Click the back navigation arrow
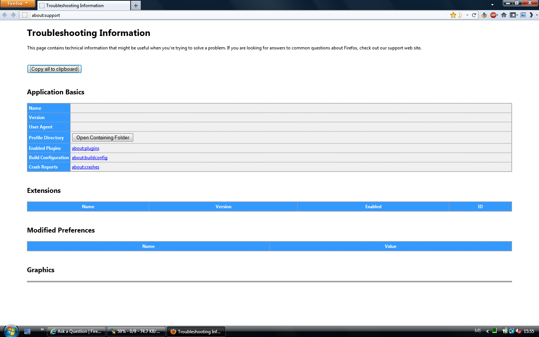The image size is (539, 337). [x=4, y=15]
